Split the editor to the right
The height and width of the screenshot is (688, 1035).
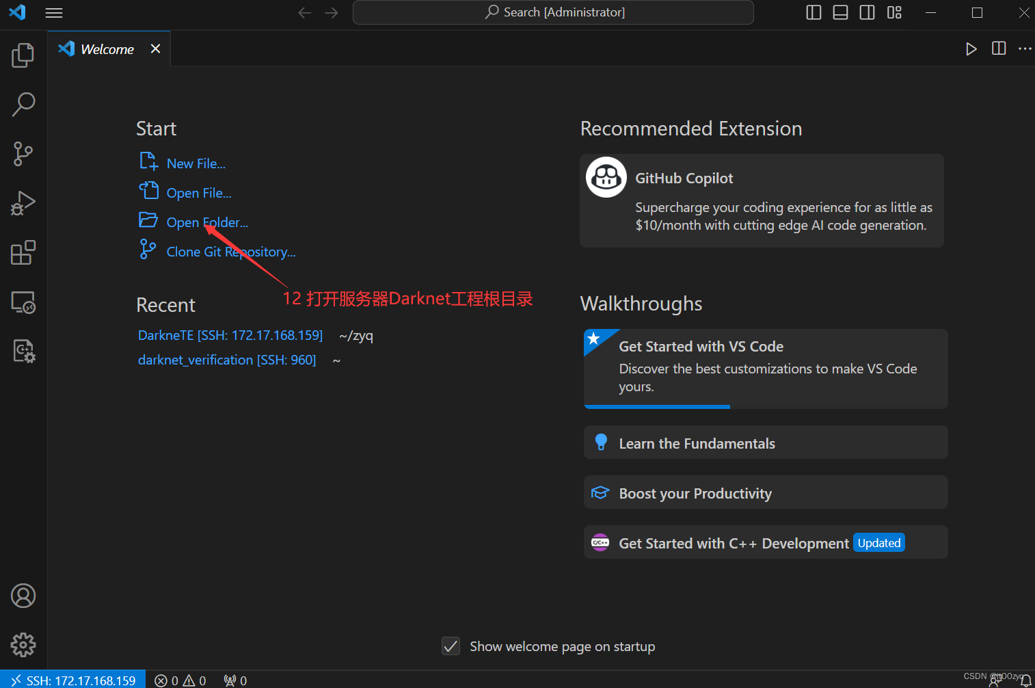(999, 49)
